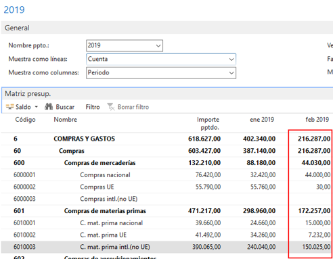The image size is (333, 259).
Task: Select the COMPRAS Y GASTOS row name
Action: [x=84, y=139]
